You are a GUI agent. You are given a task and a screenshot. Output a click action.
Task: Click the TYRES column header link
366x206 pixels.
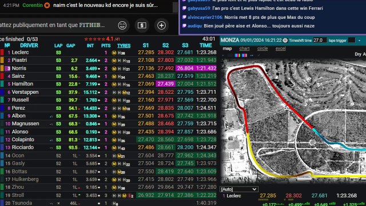pos(124,46)
